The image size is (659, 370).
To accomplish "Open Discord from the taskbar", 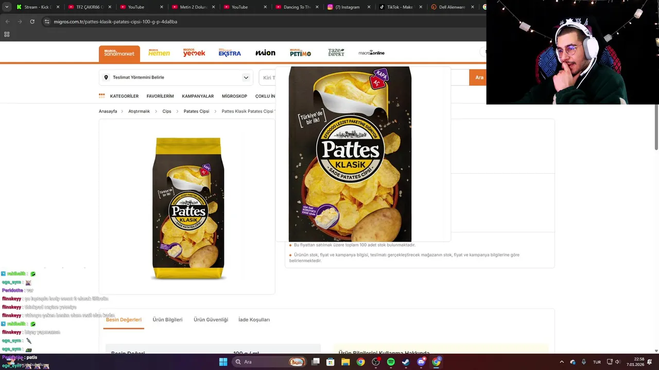I will (421, 362).
